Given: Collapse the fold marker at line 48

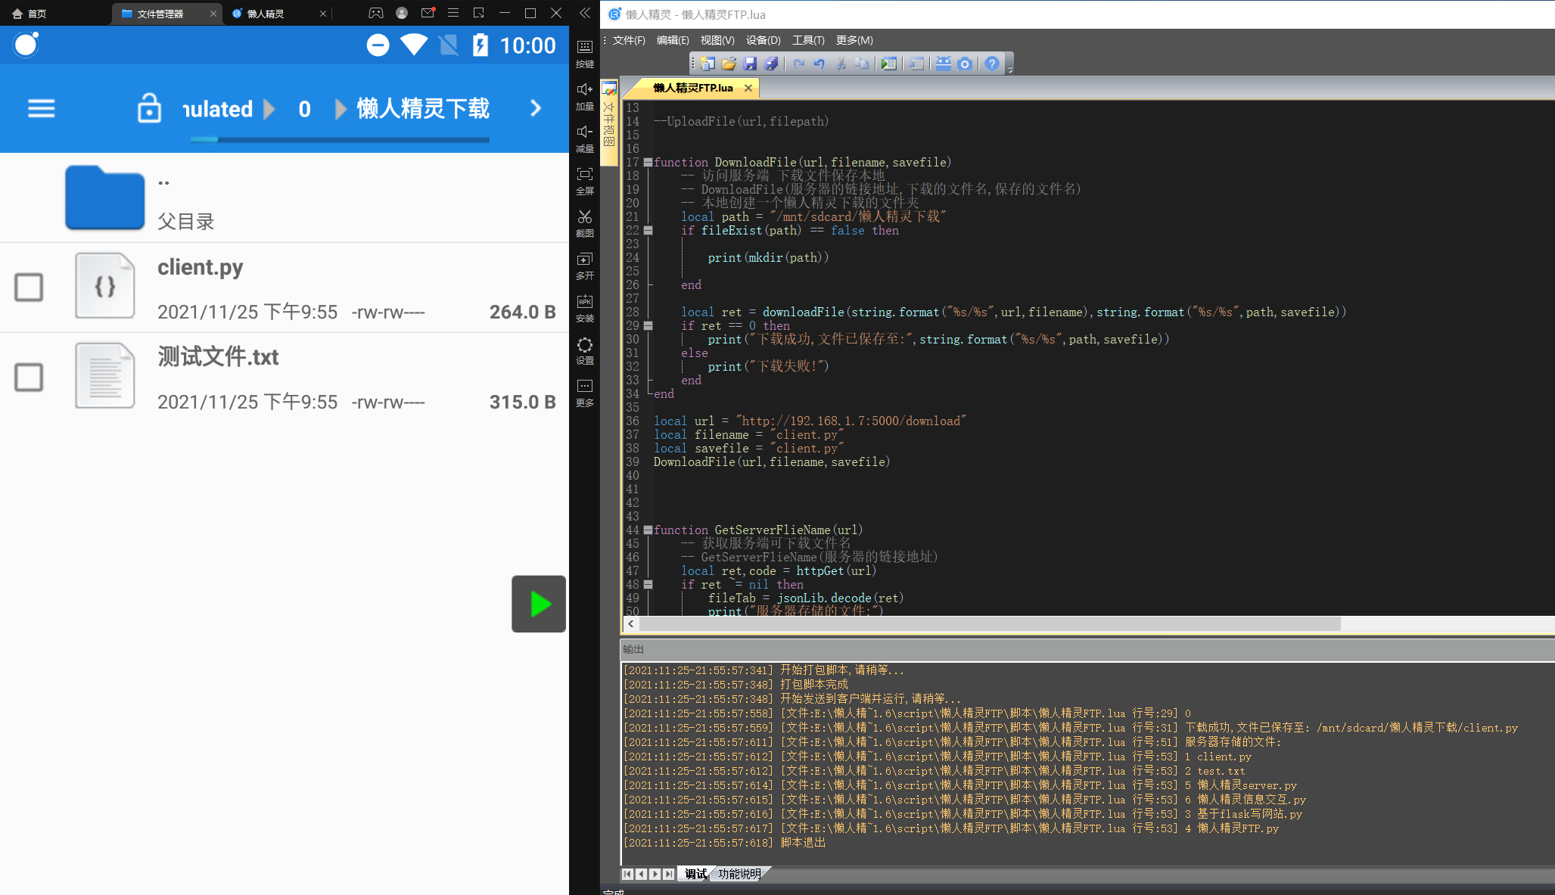Looking at the screenshot, I should click(x=648, y=585).
